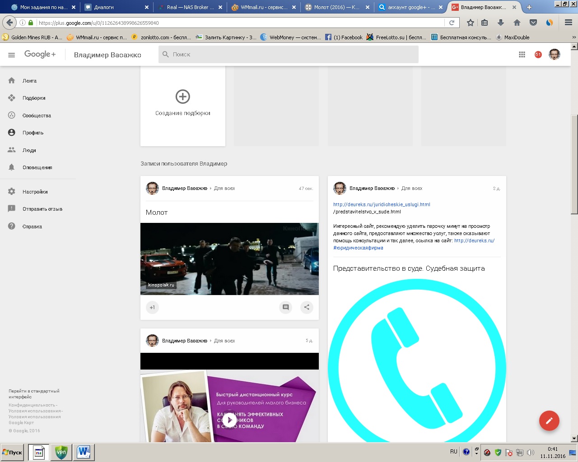
Task: Click Отправить отзыв in the sidebar
Action: pyautogui.click(x=42, y=209)
